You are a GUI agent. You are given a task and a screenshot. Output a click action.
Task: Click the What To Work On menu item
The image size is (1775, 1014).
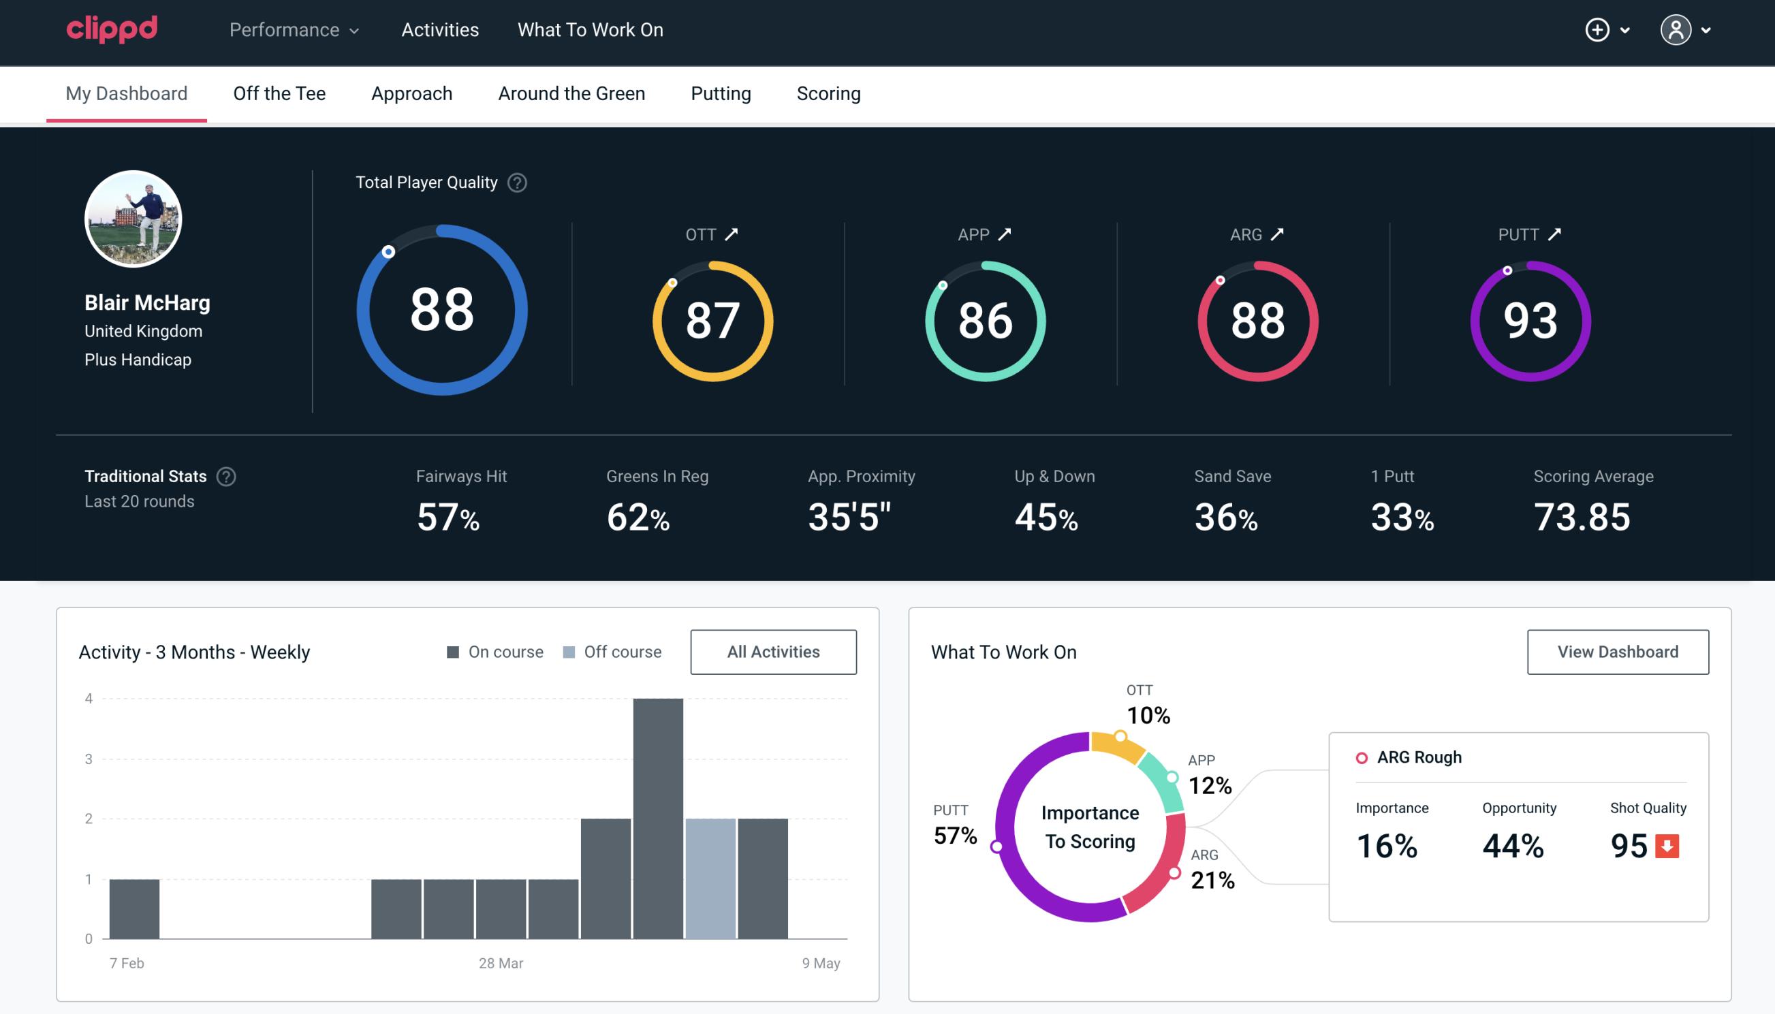590,31
